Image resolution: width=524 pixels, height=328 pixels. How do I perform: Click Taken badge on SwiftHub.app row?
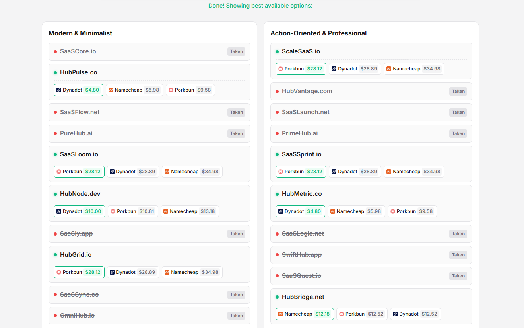tap(458, 255)
